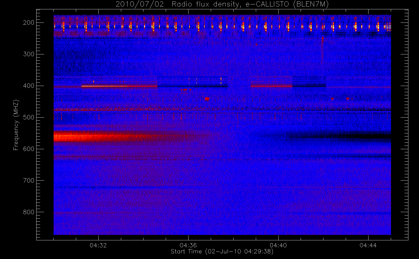
Task: Click the 600 frequency axis label
Action: click(29, 149)
